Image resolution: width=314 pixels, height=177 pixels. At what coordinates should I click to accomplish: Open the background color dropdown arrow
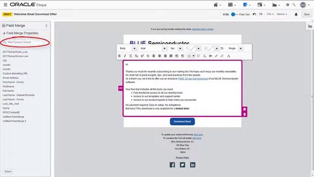coord(217,48)
